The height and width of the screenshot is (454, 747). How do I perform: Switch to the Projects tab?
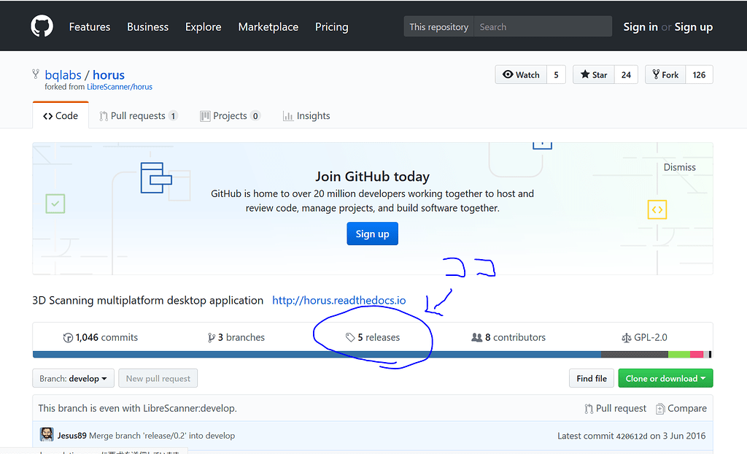pos(230,116)
